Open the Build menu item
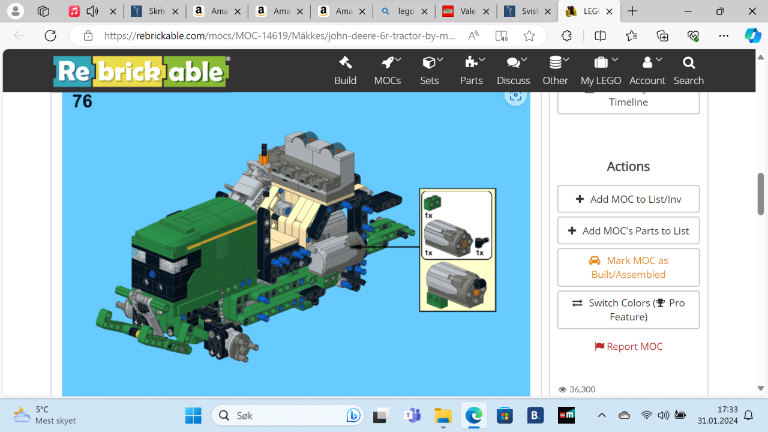This screenshot has width=768, height=432. [345, 71]
